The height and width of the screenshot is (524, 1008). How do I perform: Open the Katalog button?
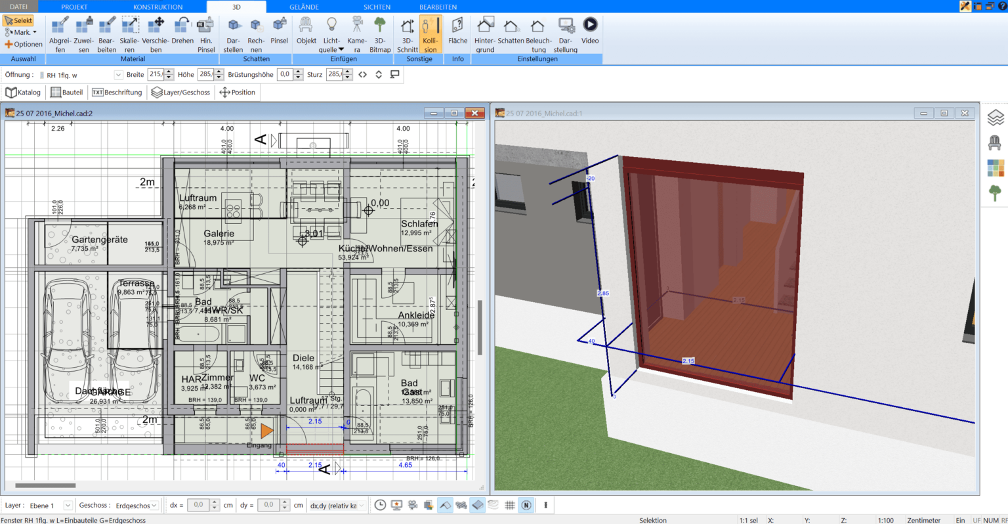point(23,93)
